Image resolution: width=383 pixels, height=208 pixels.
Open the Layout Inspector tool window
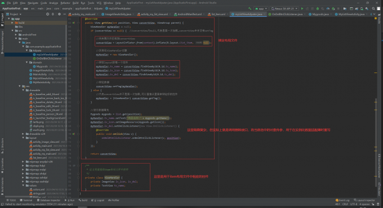pyautogui.click(x=364, y=200)
